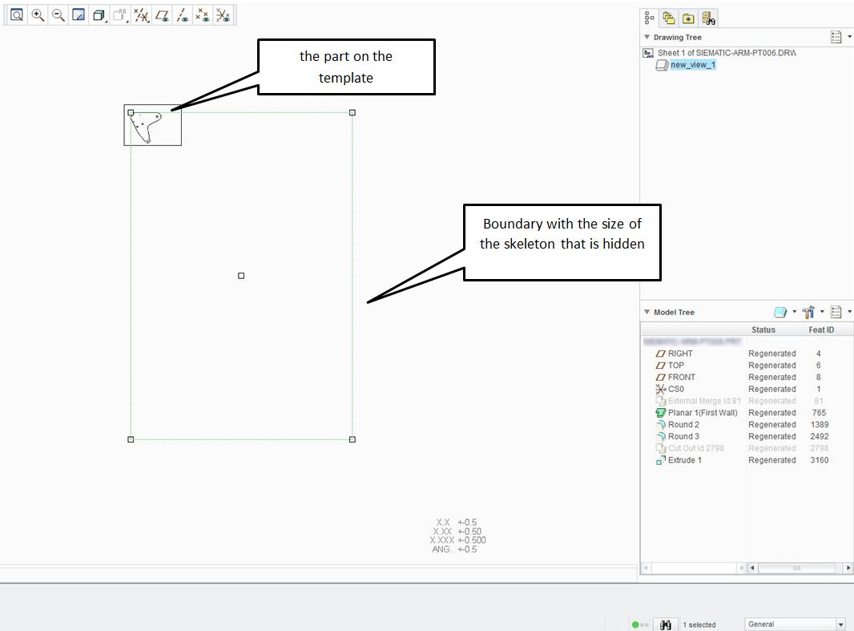Viewport: 854px width, 631px height.
Task: Activate the Zoom Out magnifier tool
Action: click(58, 15)
